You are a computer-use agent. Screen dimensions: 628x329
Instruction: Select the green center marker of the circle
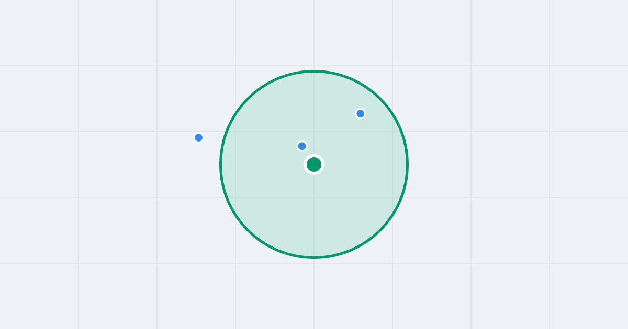314,164
